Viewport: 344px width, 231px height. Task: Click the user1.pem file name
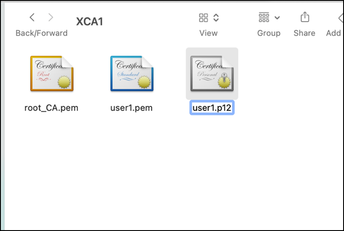[x=131, y=108]
